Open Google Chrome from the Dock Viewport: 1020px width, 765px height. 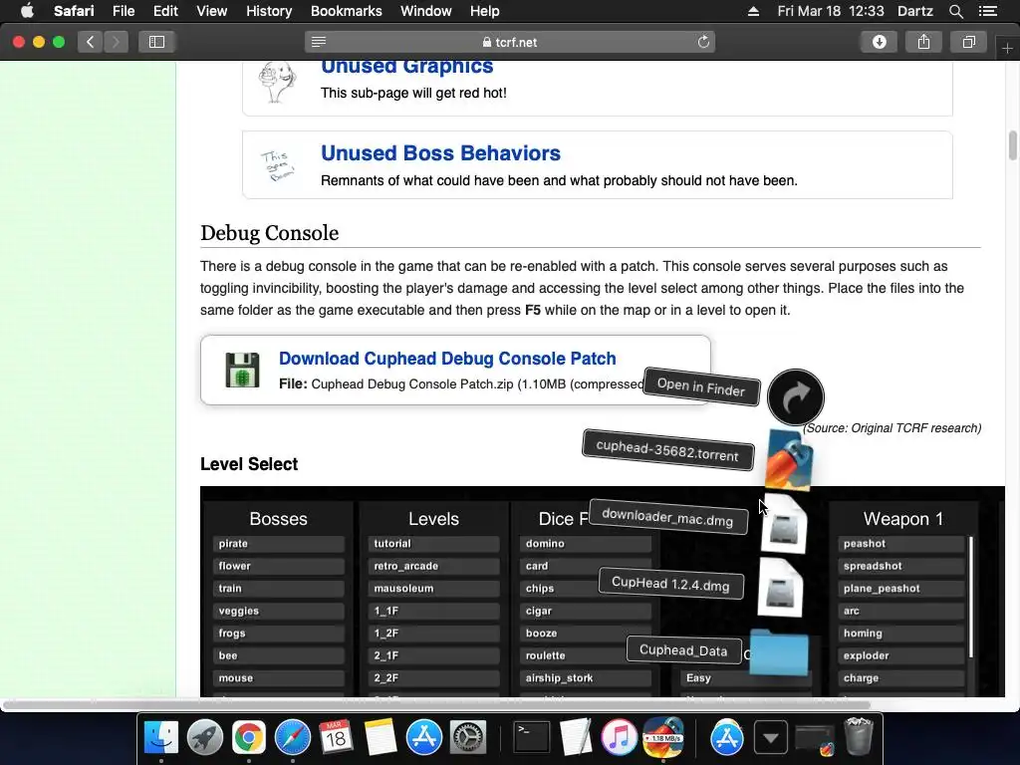(x=249, y=738)
